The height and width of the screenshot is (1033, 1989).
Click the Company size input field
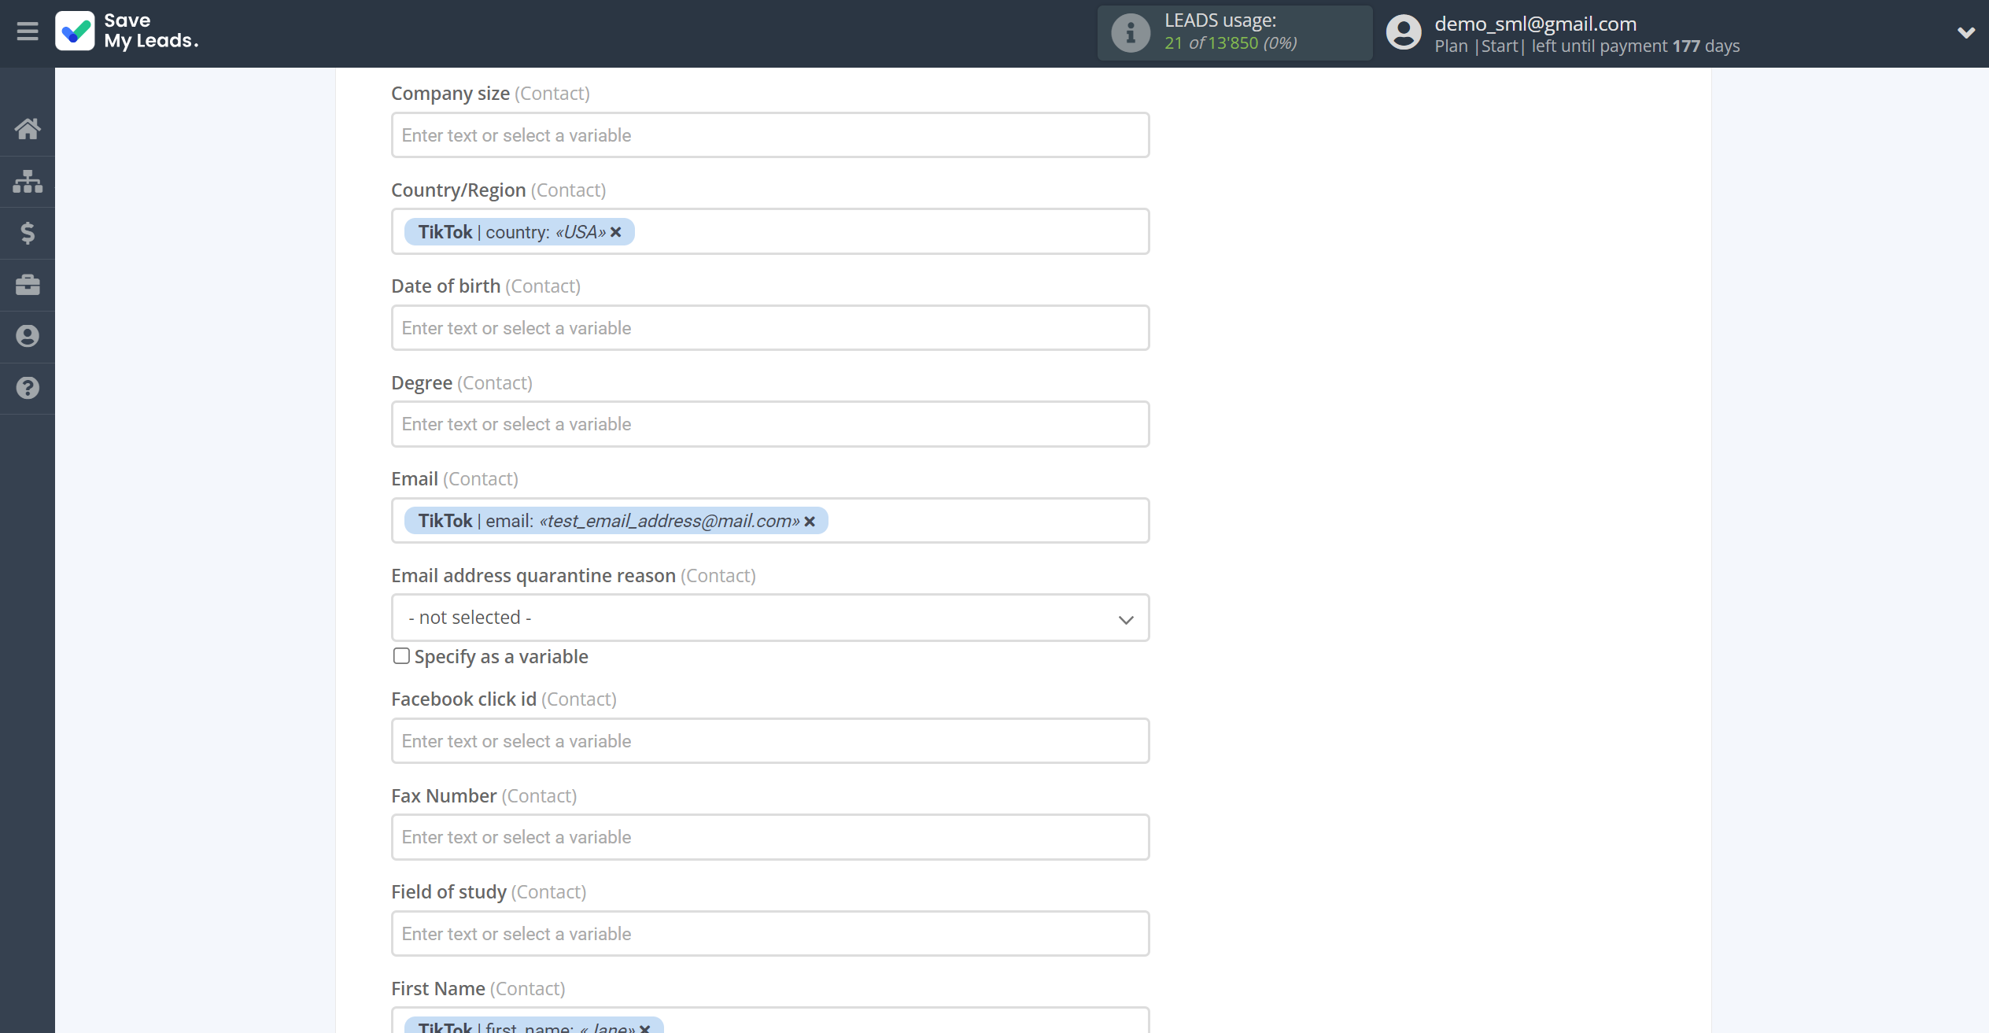click(x=769, y=135)
